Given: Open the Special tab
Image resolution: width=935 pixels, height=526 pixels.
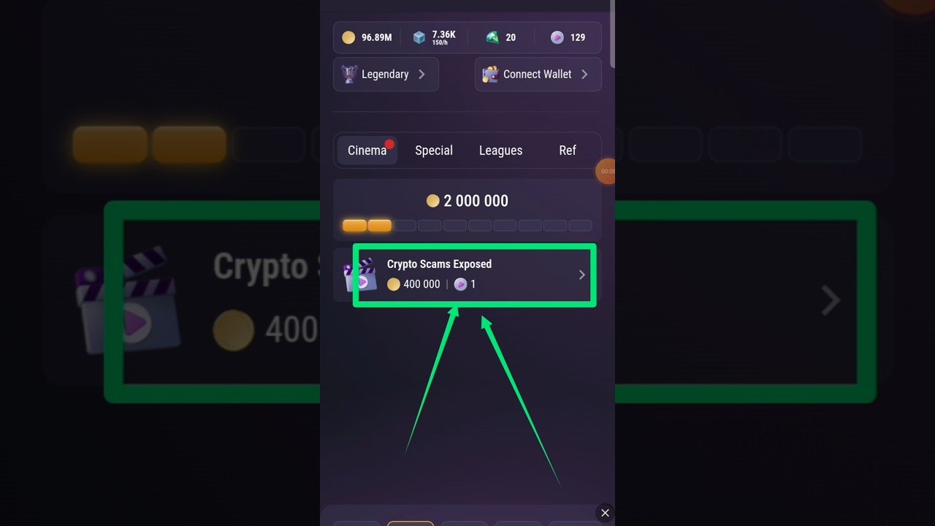Looking at the screenshot, I should (434, 150).
